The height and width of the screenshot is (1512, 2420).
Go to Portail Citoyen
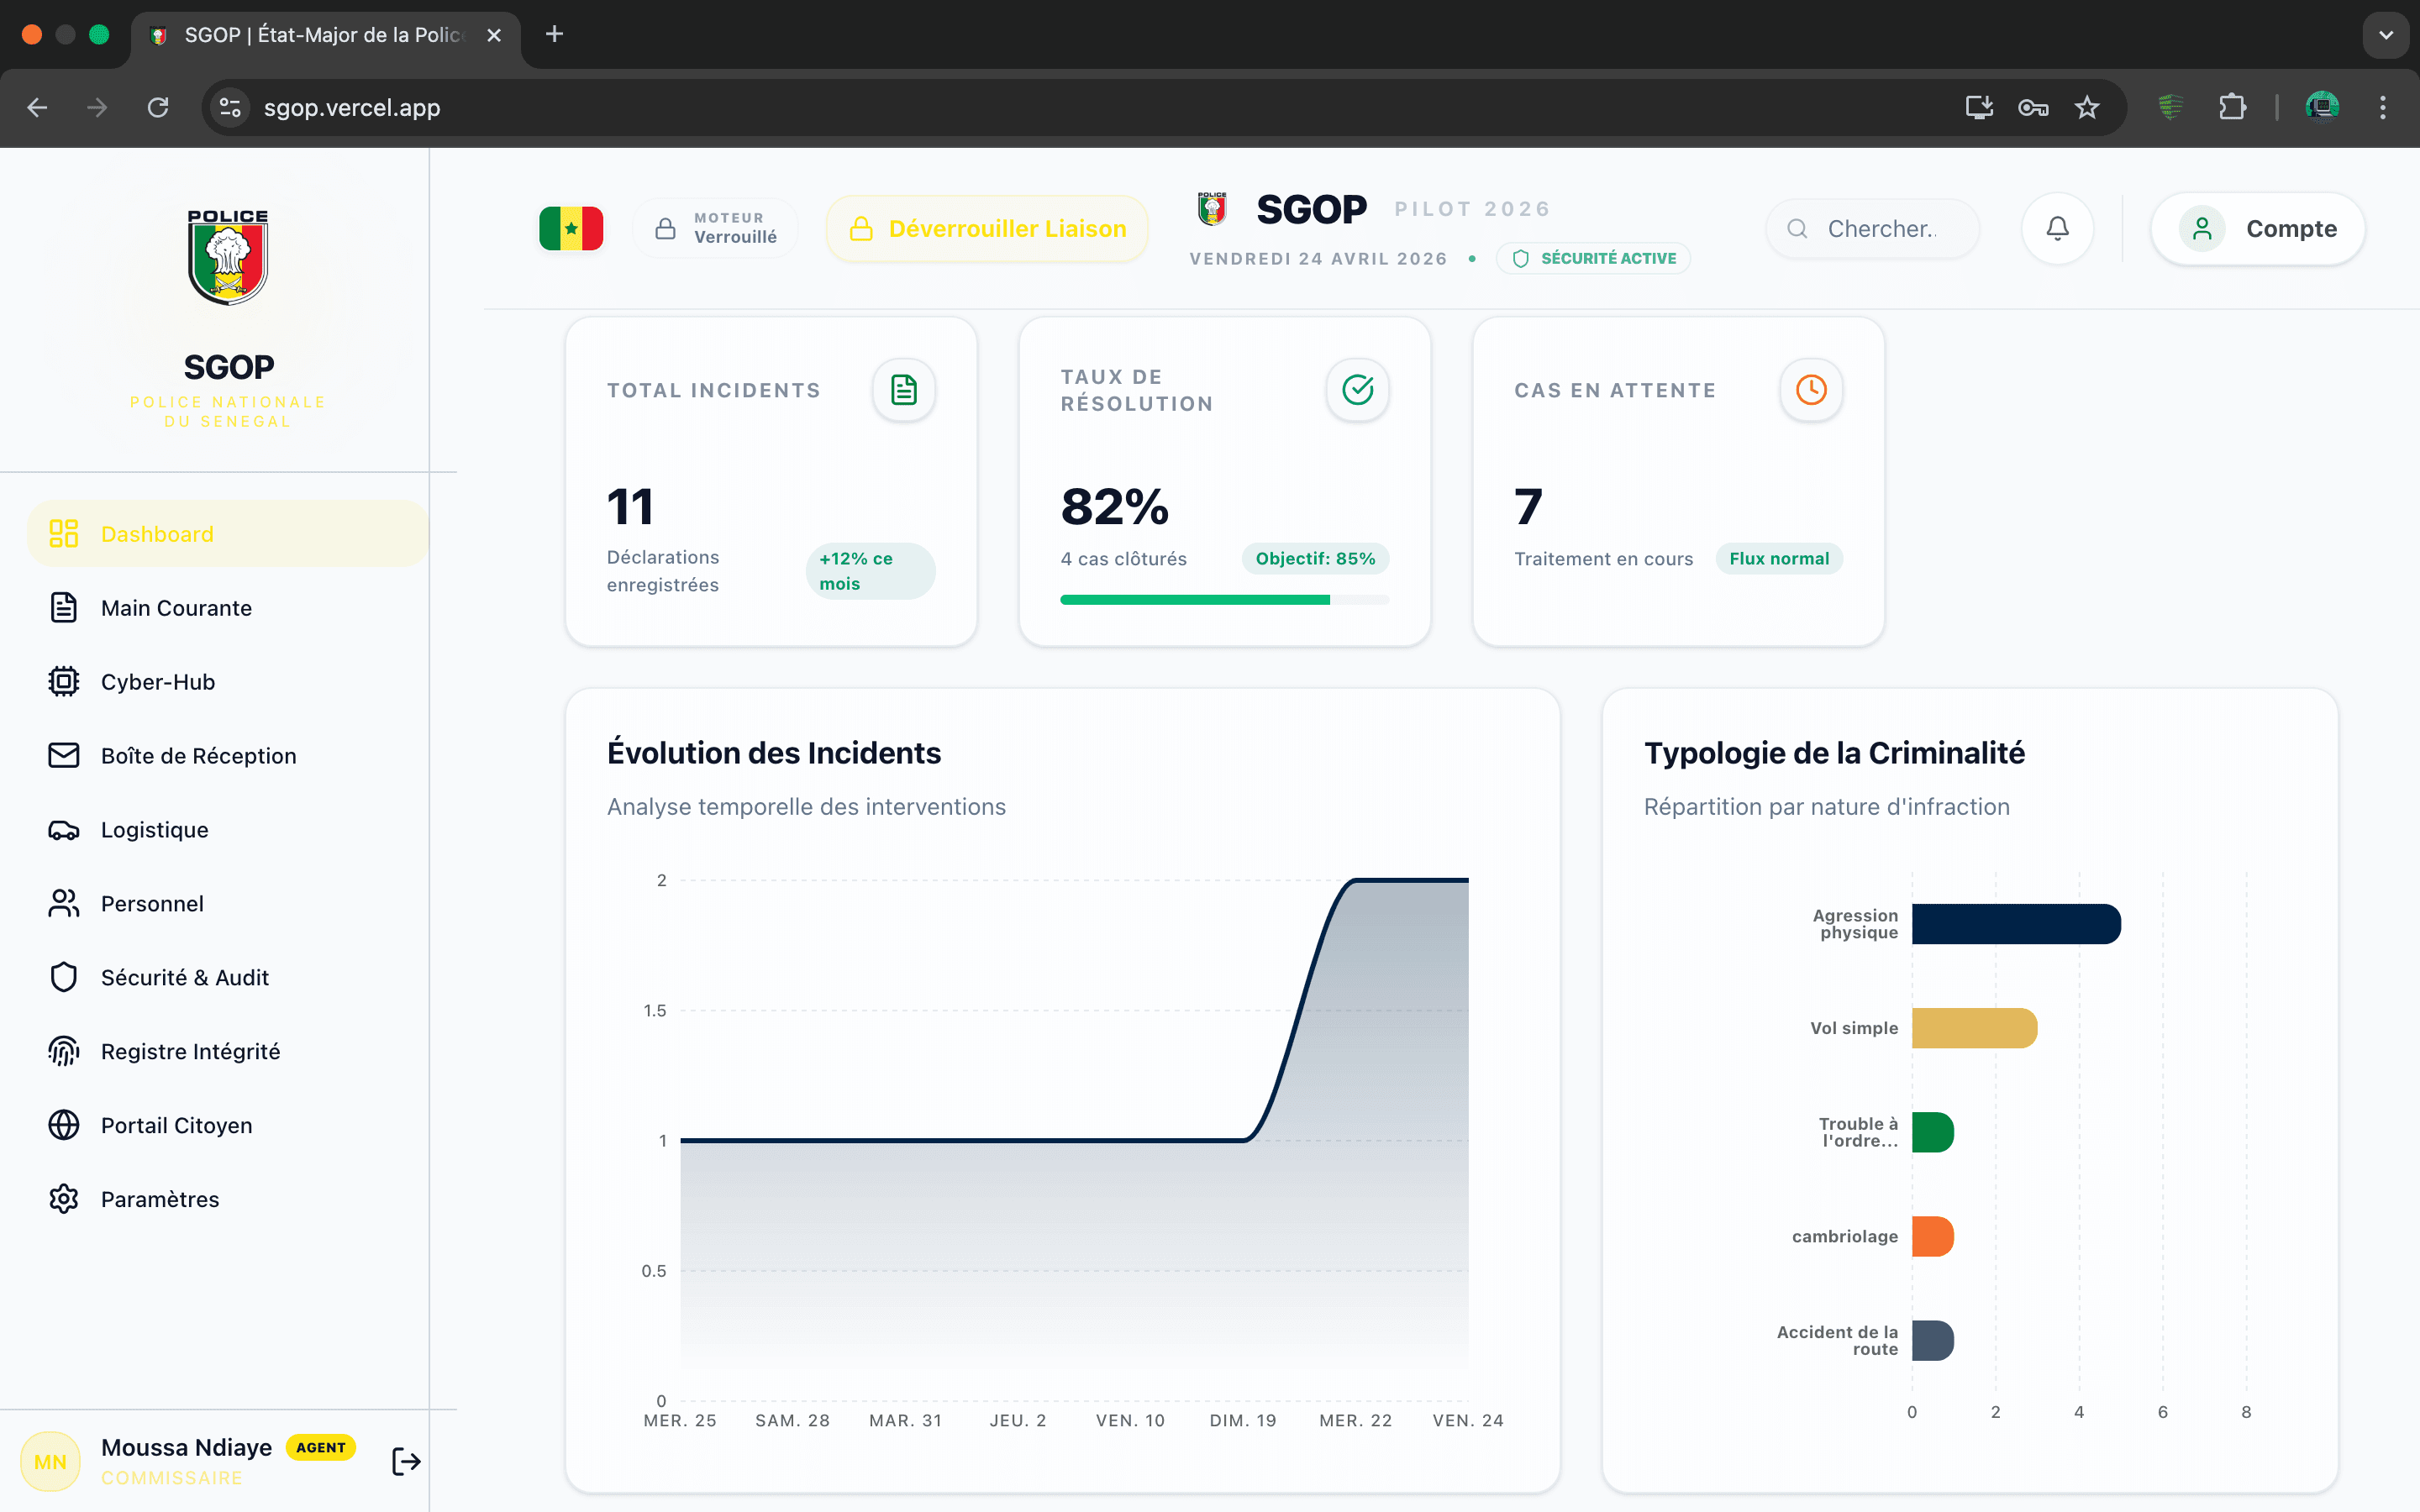coord(228,1125)
